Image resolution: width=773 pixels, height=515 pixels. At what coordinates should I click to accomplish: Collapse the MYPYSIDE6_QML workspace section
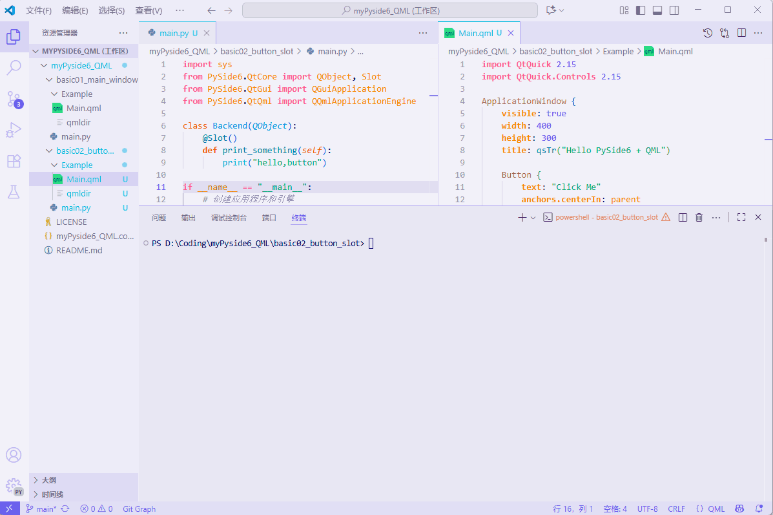[x=84, y=51]
